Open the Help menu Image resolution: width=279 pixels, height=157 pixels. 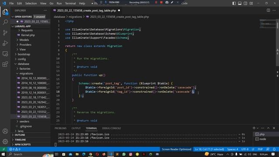pyautogui.click(x=82, y=3)
